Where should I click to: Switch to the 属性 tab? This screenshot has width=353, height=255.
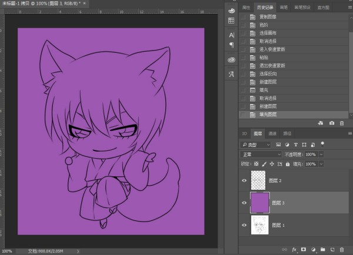click(246, 7)
